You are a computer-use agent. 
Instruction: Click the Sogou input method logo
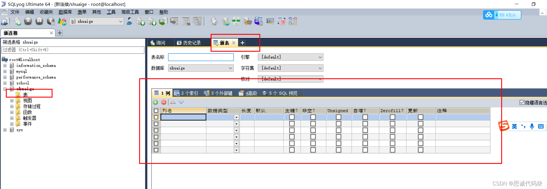[504, 126]
